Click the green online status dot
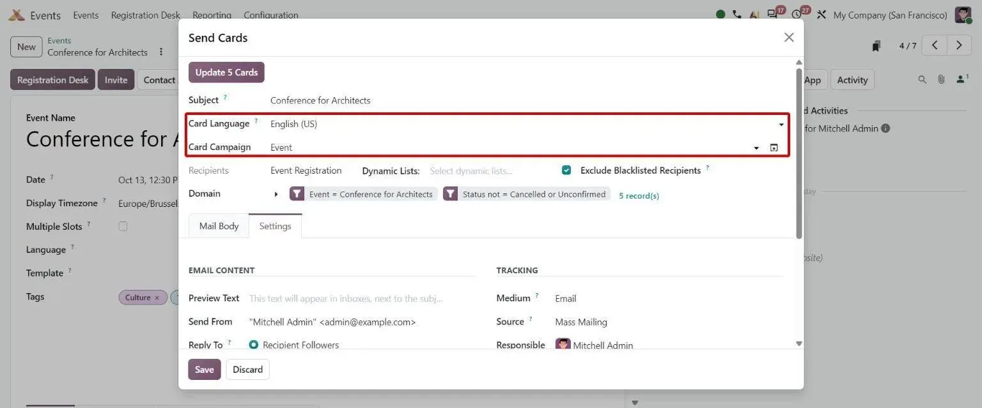 point(721,15)
